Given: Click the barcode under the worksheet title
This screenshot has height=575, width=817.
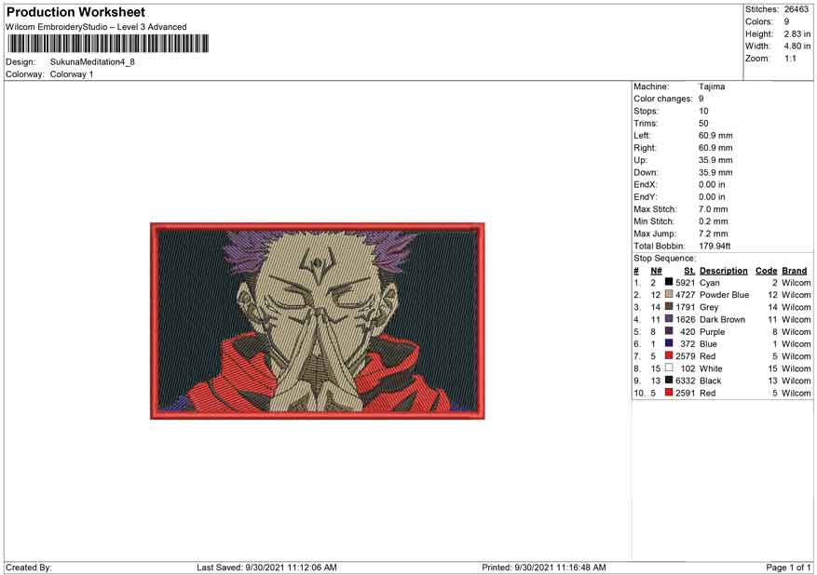Looking at the screenshot, I should 108,44.
